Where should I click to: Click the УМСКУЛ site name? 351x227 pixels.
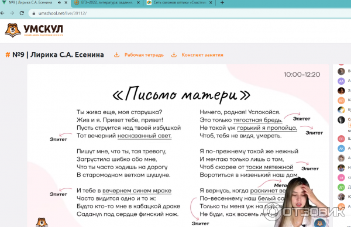point(43,29)
